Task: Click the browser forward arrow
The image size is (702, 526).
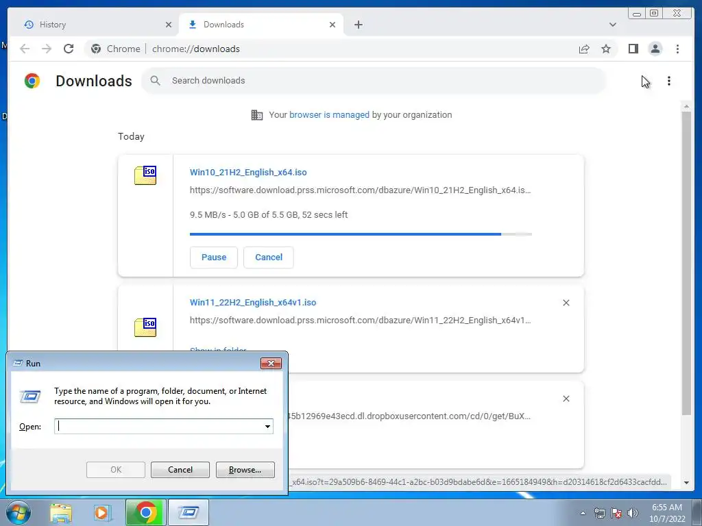Action: tap(47, 49)
